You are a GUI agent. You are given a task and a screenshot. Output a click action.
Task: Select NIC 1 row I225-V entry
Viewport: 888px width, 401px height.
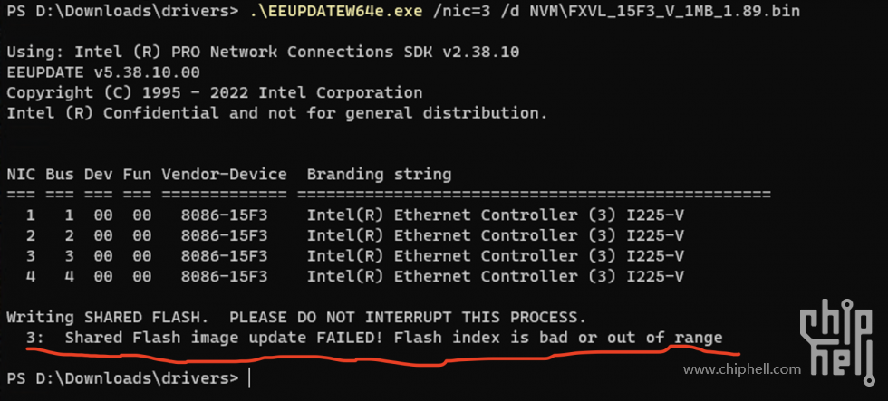coord(345,215)
